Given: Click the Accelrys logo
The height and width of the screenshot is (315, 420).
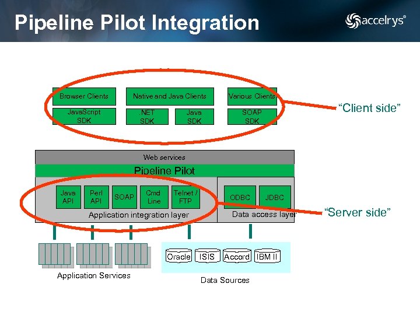Looking at the screenshot, I should coord(376,20).
